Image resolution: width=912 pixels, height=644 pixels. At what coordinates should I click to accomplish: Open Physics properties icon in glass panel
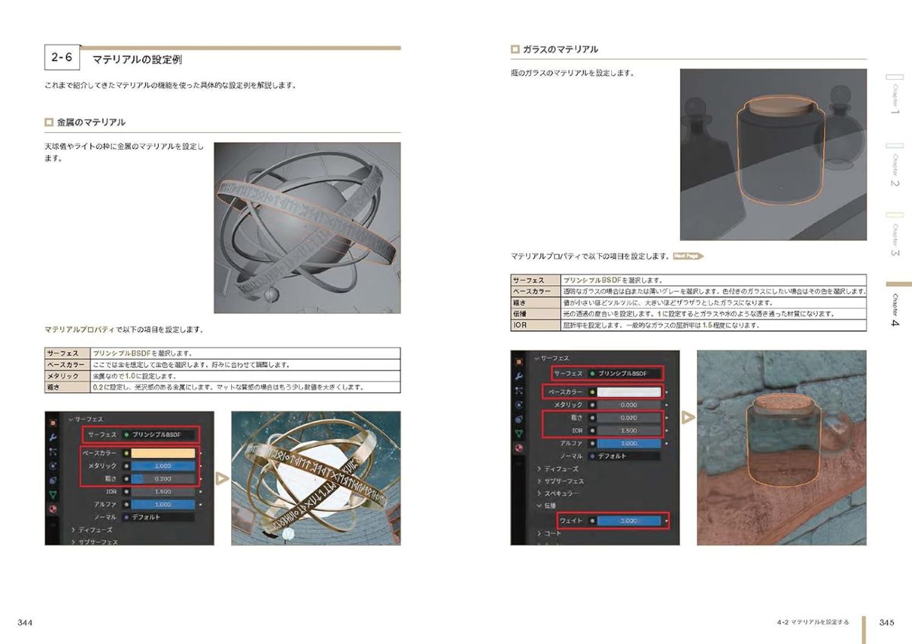[x=519, y=404]
